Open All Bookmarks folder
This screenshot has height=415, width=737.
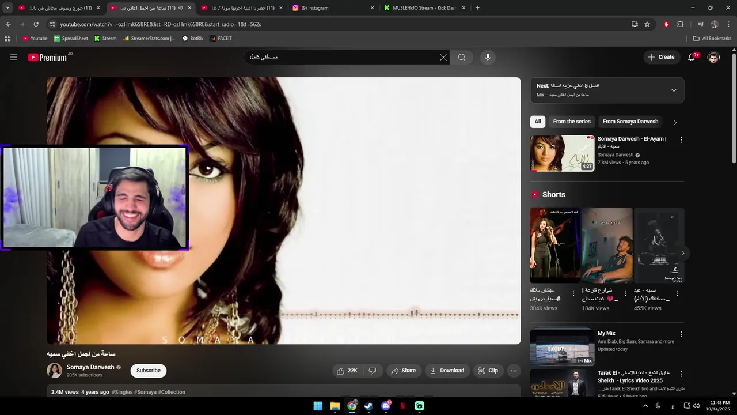coord(712,39)
